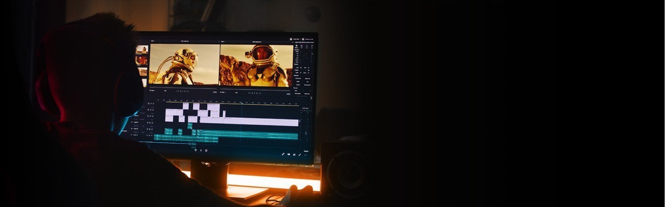Image resolution: width=665 pixels, height=207 pixels.
Task: Click the rightmost icon in bottom center timeline toolbar
Action: [x=206, y=150]
